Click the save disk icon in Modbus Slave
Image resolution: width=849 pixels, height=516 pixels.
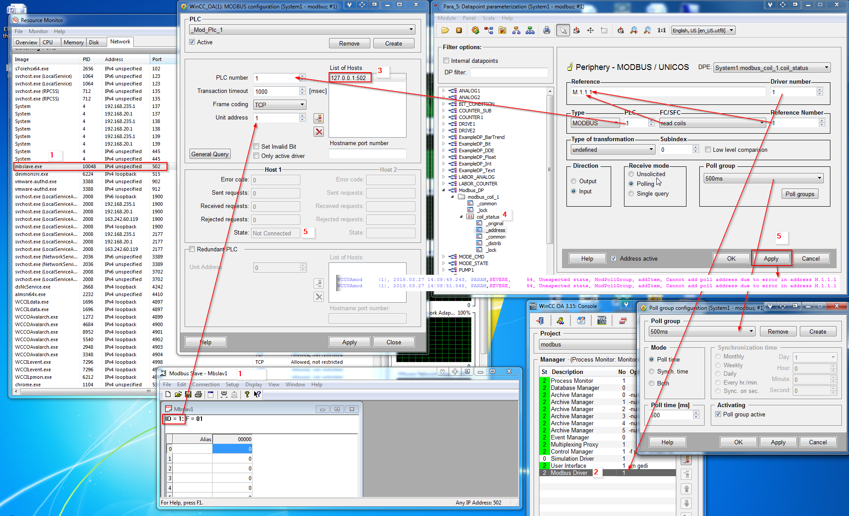pyautogui.click(x=188, y=394)
